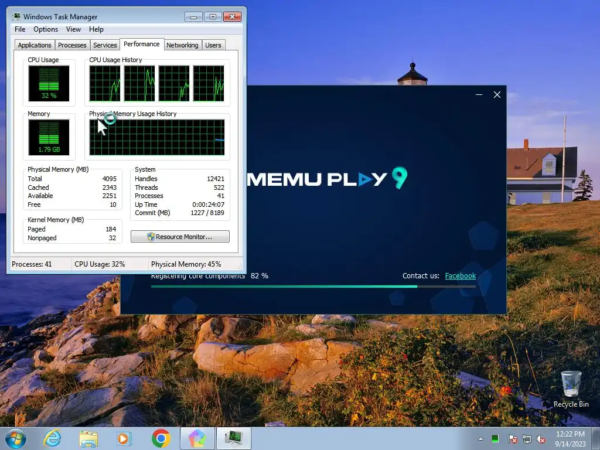The width and height of the screenshot is (600, 450).
Task: Open the Action Center flag tray icon
Action: (x=512, y=438)
